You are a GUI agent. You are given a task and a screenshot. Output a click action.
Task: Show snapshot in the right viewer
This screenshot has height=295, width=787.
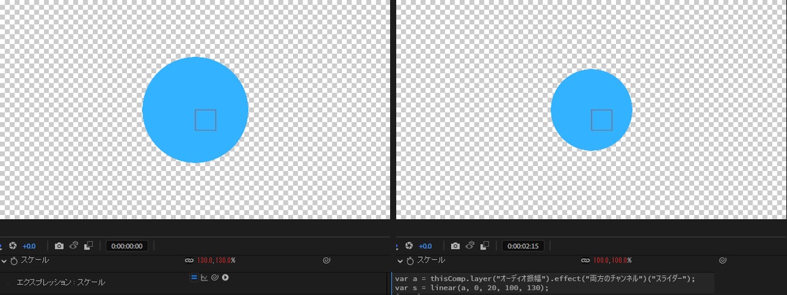pos(469,245)
